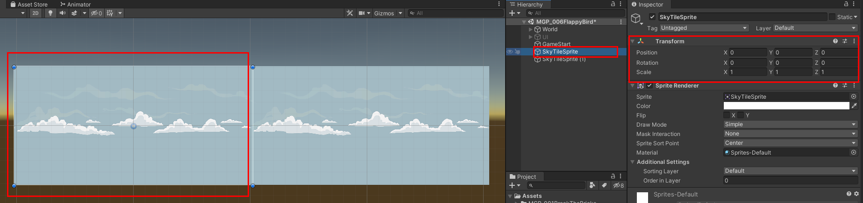This screenshot has width=863, height=203.
Task: Open component editor tools wrench icon
Action: (349, 13)
